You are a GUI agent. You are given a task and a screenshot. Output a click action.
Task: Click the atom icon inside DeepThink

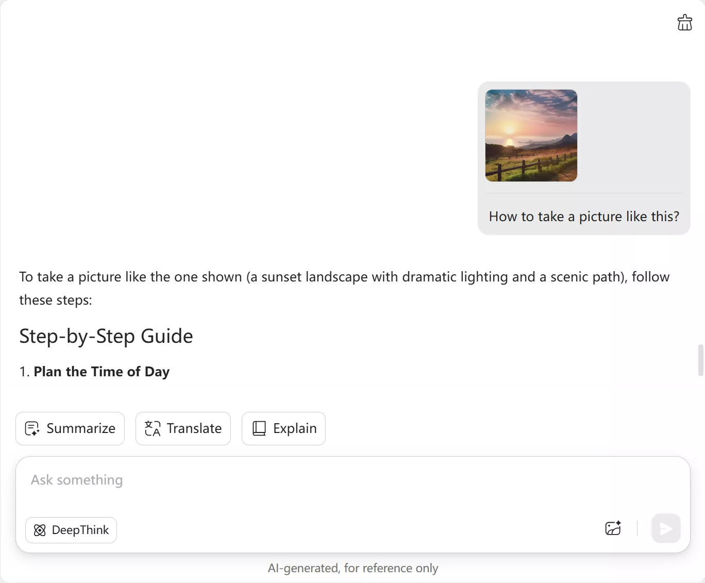[x=40, y=530]
